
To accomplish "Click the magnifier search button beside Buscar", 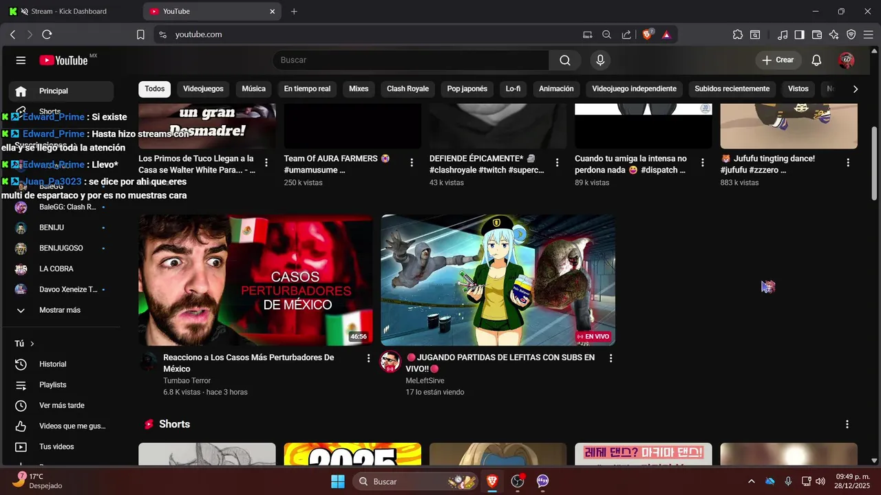I will 565,60.
